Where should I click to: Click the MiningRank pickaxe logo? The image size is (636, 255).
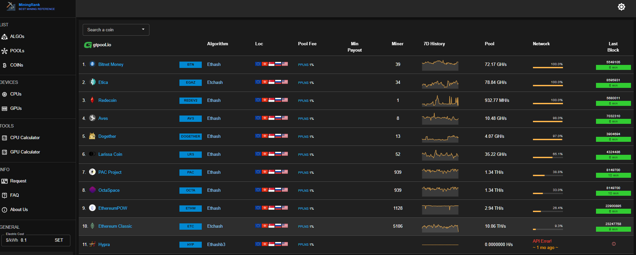(11, 6)
